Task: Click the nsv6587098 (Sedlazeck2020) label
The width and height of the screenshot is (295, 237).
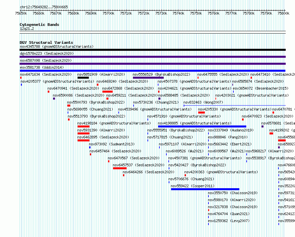Action: [46, 60]
